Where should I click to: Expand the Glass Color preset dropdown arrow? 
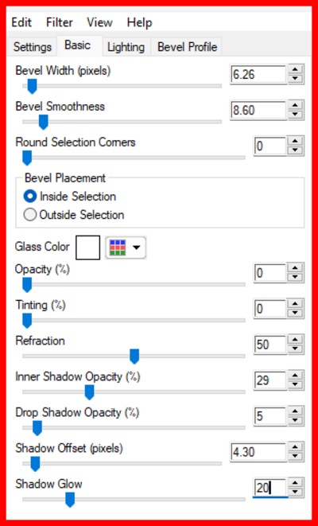(x=137, y=247)
